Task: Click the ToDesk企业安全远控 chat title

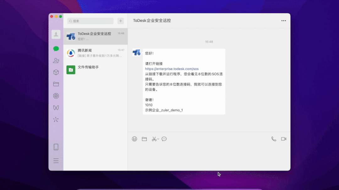Action: (152, 21)
